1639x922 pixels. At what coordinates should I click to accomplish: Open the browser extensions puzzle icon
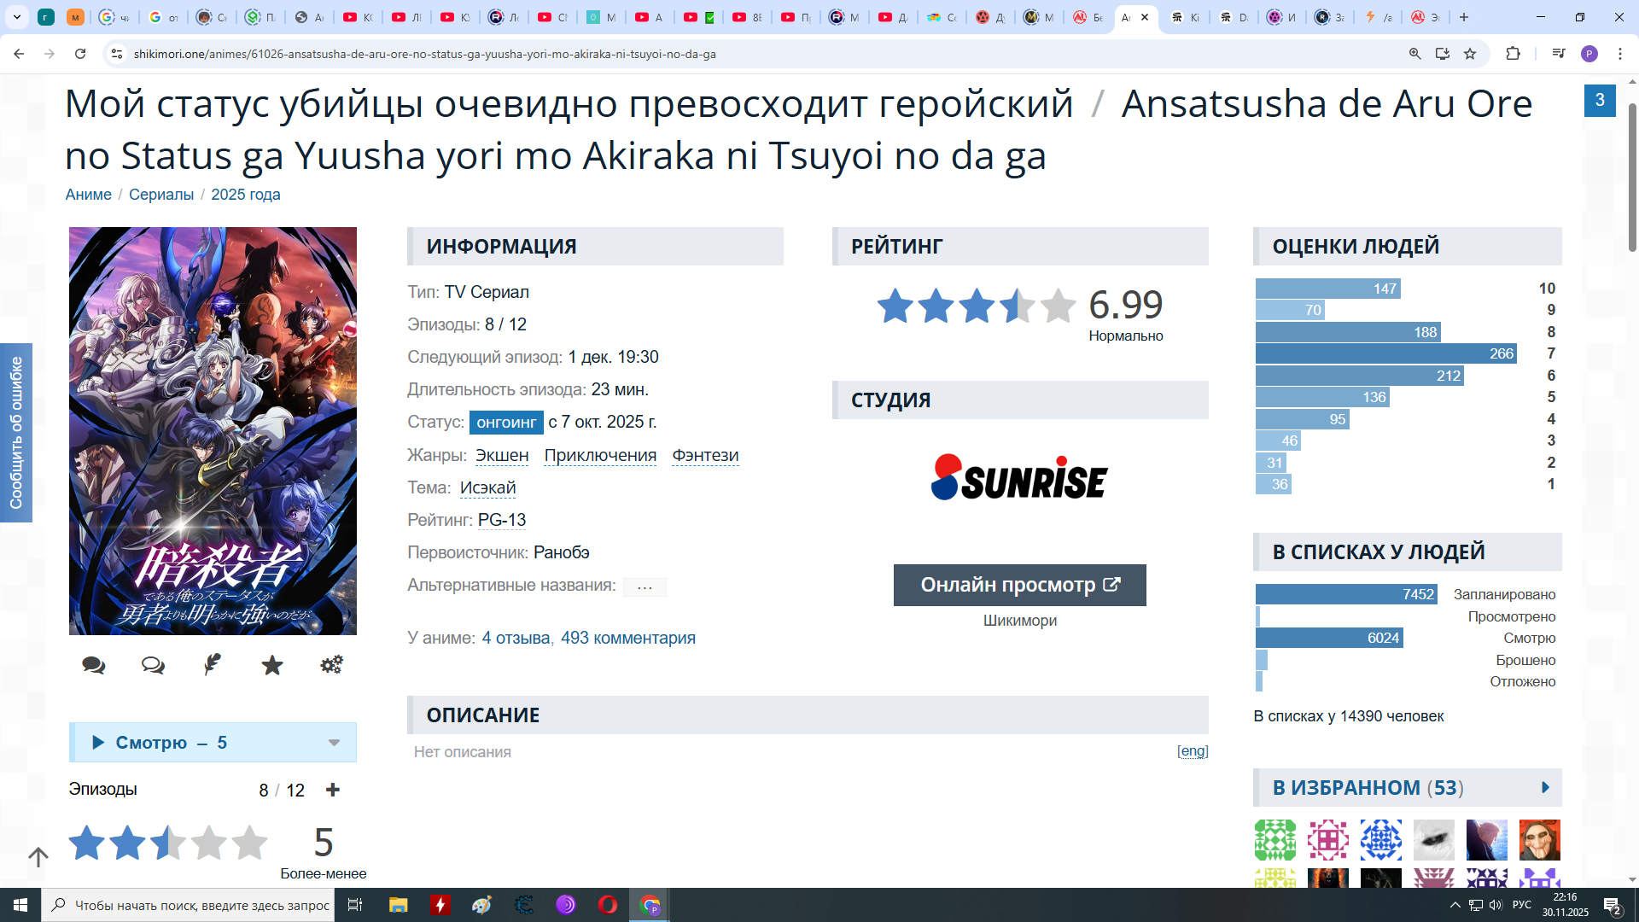tap(1513, 54)
